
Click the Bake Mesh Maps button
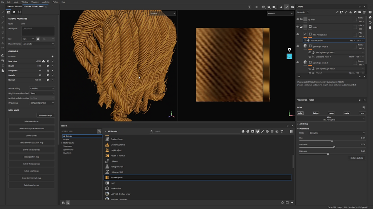click(46, 115)
